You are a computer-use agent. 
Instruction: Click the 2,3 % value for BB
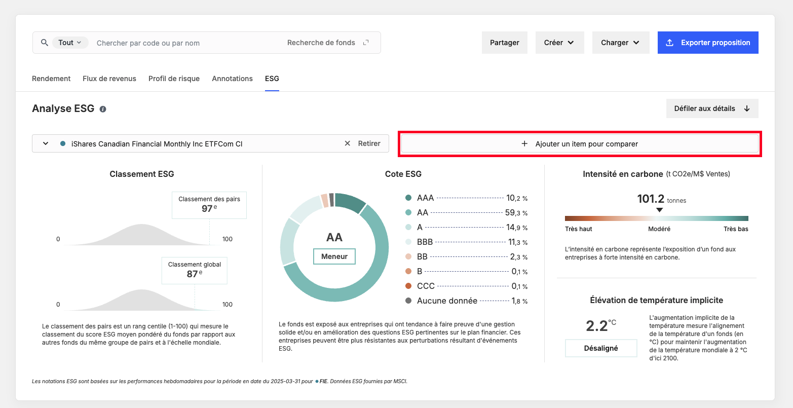519,257
